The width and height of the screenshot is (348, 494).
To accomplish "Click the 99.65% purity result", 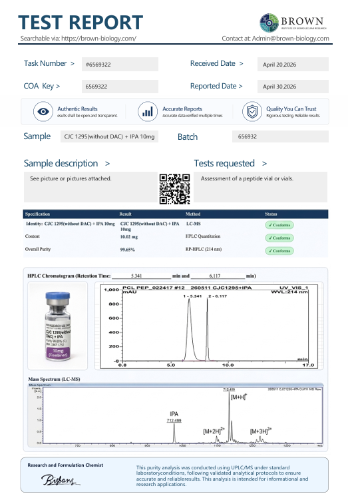I will point(128,250).
